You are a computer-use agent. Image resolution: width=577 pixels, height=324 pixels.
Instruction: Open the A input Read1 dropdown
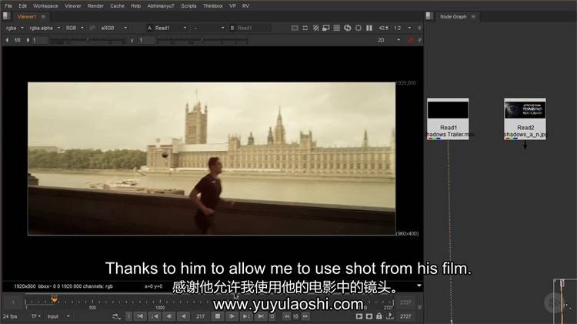click(x=171, y=28)
